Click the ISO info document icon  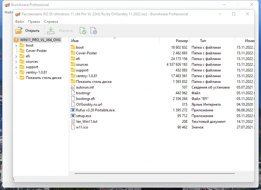pyautogui.click(x=94, y=31)
